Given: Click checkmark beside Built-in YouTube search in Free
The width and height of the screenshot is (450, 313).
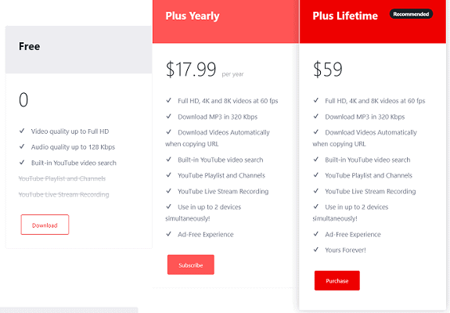Looking at the screenshot, I should coord(22,163).
